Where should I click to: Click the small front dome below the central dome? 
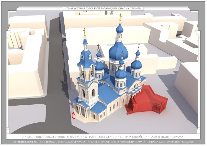pyautogui.click(x=121, y=73)
